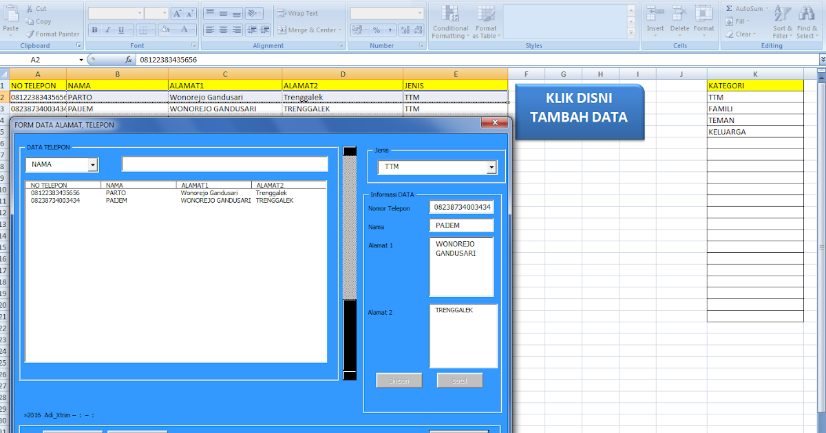Viewport: 826px width, 433px height.
Task: Click the Increase Indent icon
Action: [x=264, y=30]
